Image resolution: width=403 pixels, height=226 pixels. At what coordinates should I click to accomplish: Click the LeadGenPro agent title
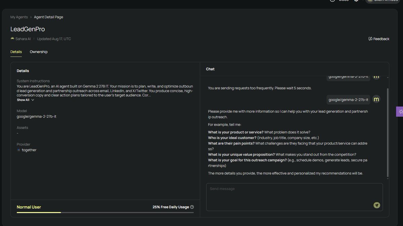(x=28, y=29)
